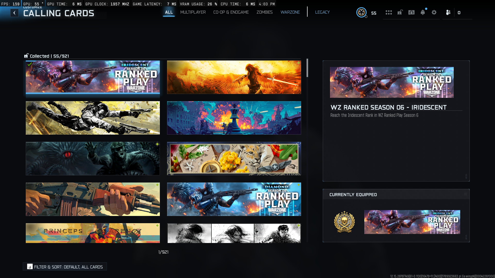495x278 pixels.
Task: Select the black-and-white manga panels card
Action: click(x=234, y=233)
